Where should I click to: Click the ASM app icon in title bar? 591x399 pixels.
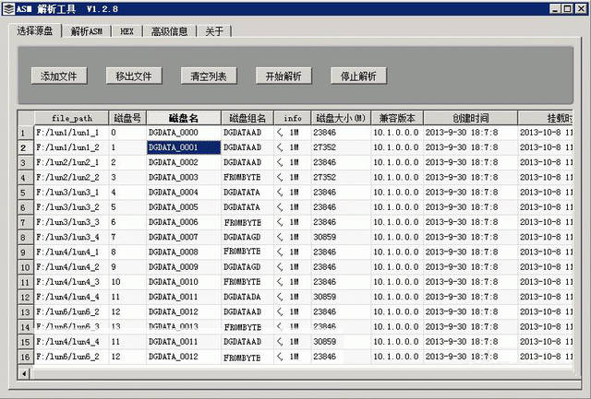coord(9,8)
